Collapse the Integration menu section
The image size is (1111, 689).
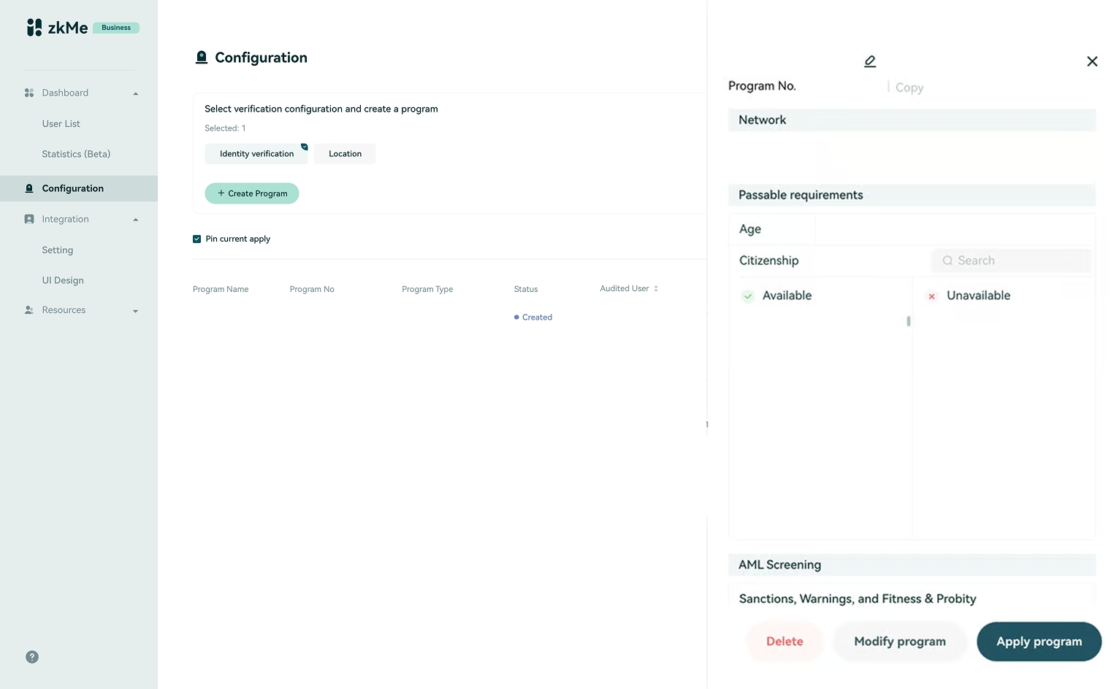[x=135, y=220]
